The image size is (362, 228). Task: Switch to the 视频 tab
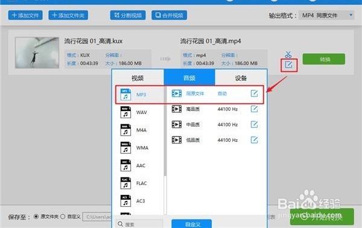[138, 78]
